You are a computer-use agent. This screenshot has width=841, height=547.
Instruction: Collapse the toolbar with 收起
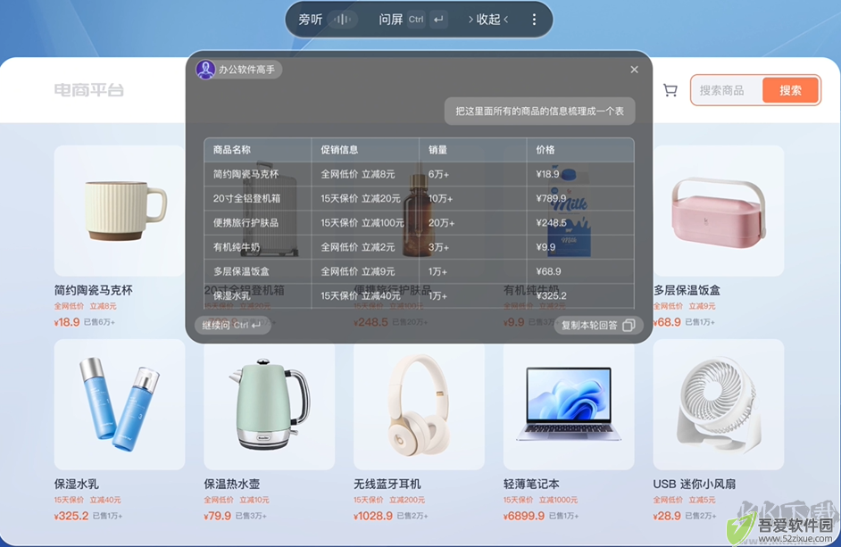[x=487, y=20]
